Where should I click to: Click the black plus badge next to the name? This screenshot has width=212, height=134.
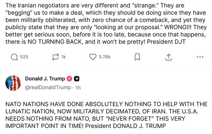point(76,79)
